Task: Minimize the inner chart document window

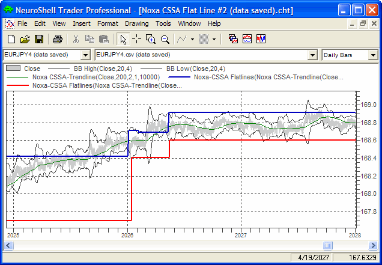Action: point(352,24)
